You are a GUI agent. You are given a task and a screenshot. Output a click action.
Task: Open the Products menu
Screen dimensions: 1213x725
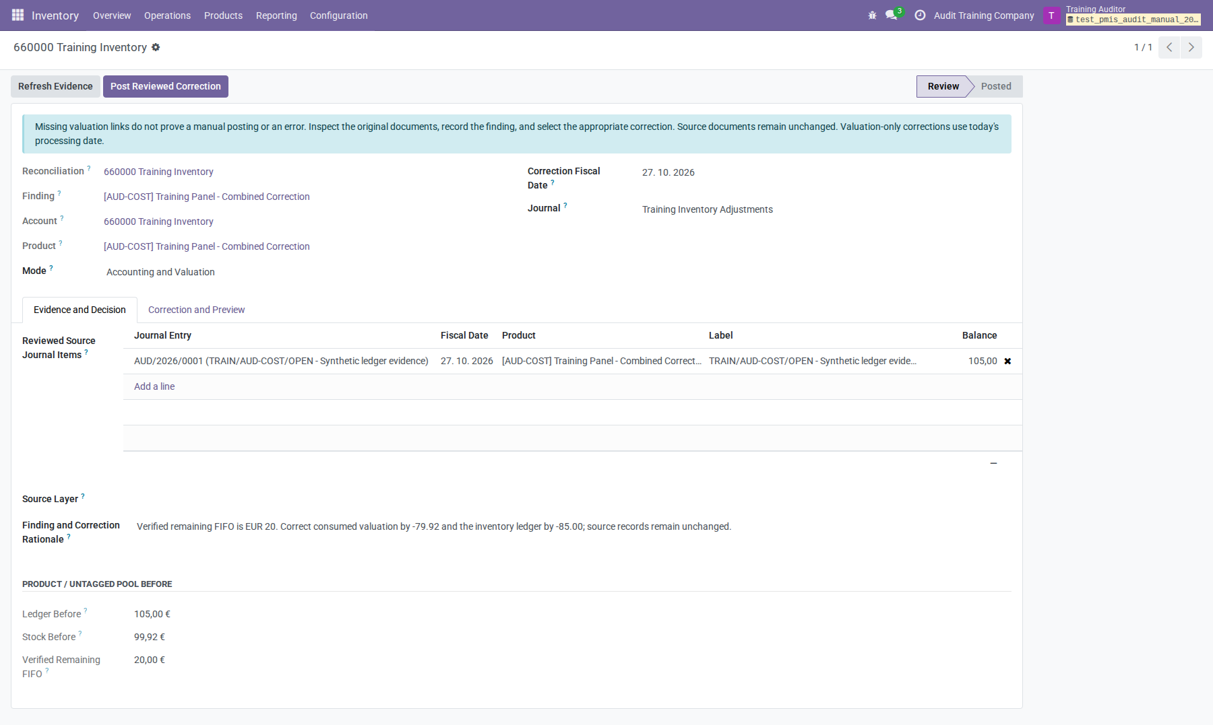click(223, 15)
